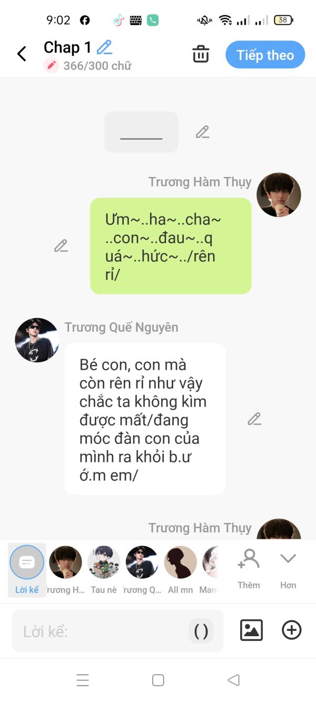
Task: Edit the green Trương Hàm Thụy message
Action: (x=61, y=246)
